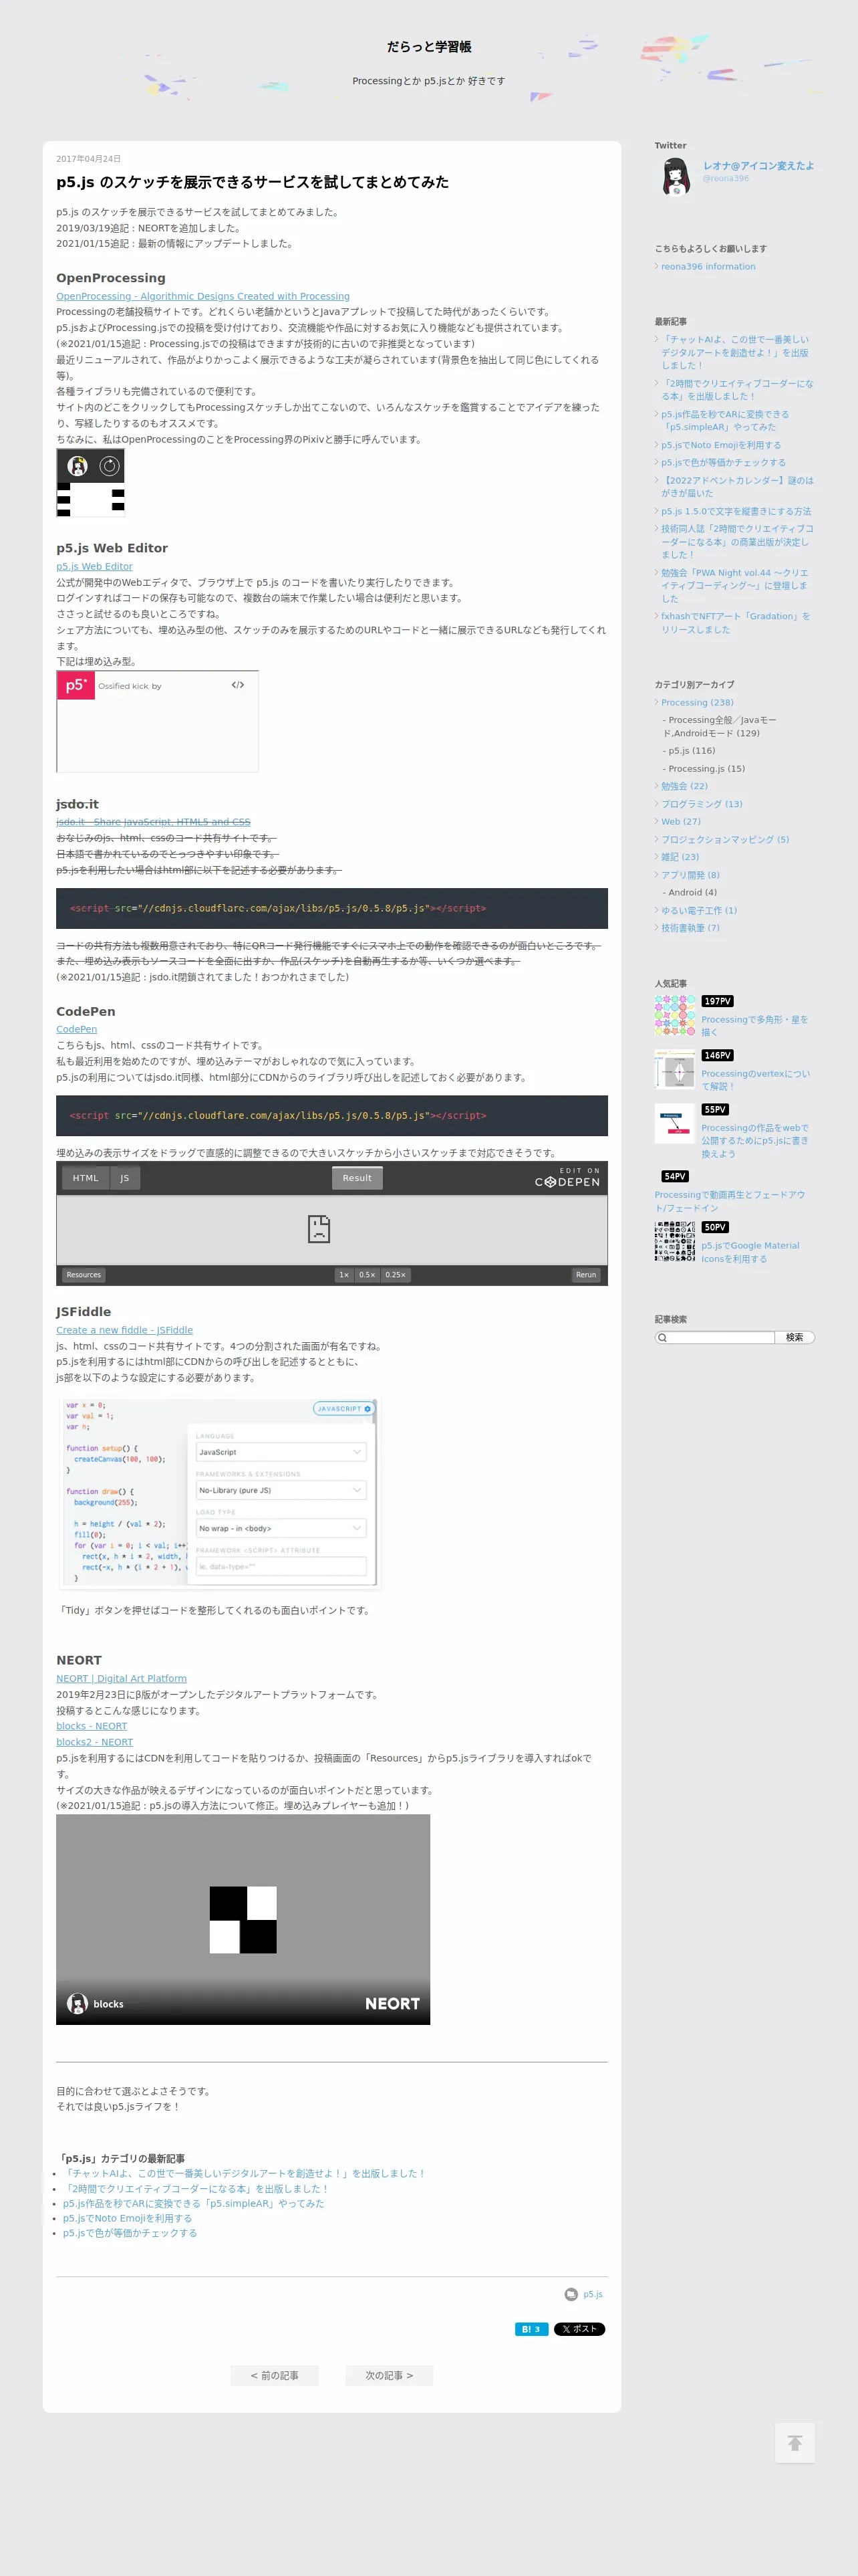The height and width of the screenshot is (2576, 858).
Task: Click the embed code icon in the p5 sketch embed
Action: [x=238, y=685]
